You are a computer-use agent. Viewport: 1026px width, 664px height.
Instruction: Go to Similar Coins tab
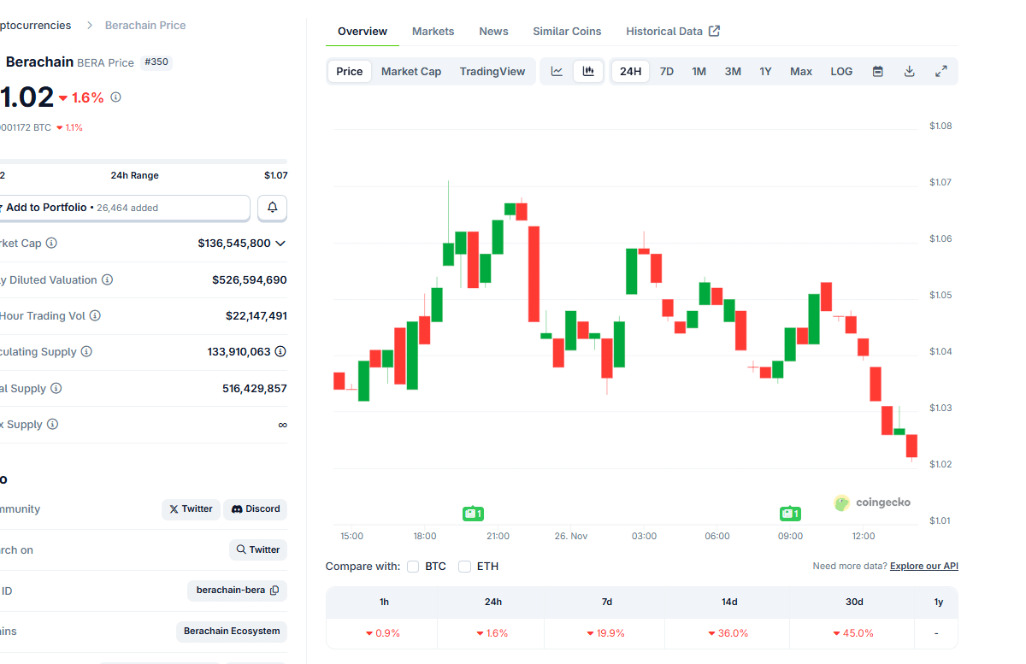[x=567, y=32]
